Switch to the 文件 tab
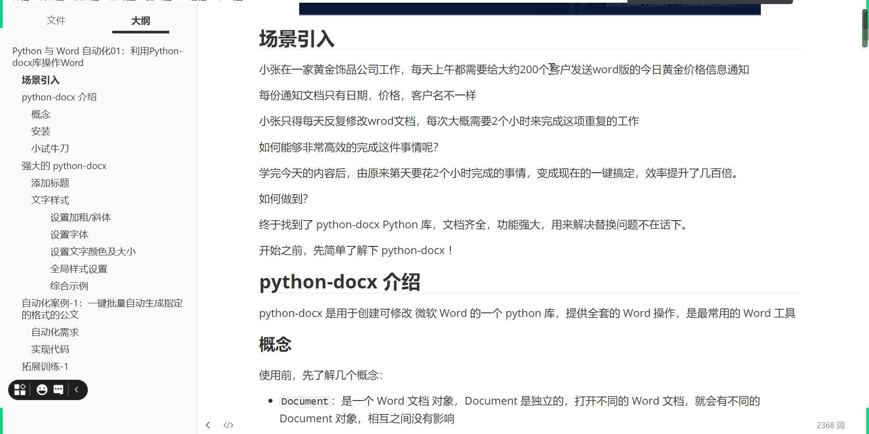This screenshot has width=869, height=434. click(x=56, y=21)
